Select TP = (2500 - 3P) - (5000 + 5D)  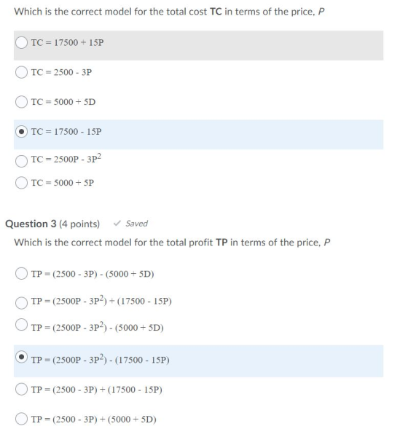[21, 273]
